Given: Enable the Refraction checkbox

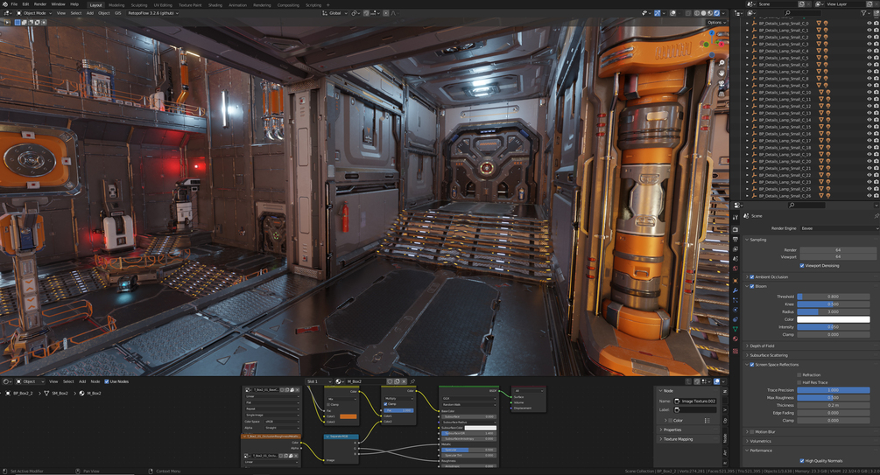Looking at the screenshot, I should [x=799, y=375].
